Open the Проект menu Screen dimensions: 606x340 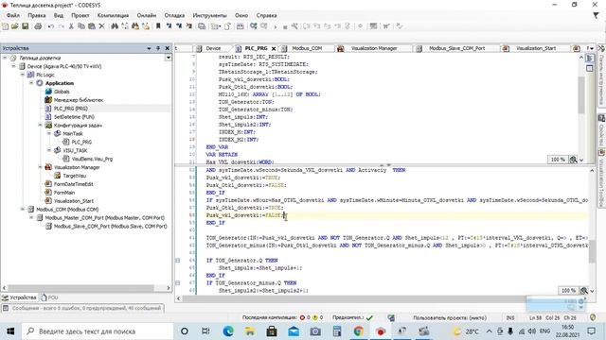click(80, 15)
